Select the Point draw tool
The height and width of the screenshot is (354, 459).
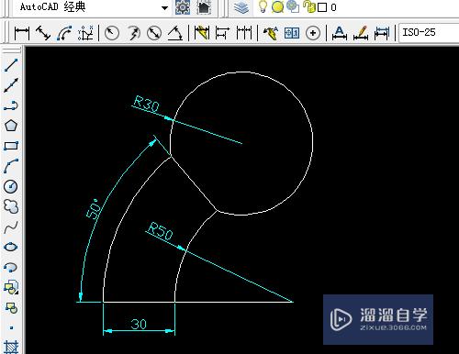pos(11,327)
